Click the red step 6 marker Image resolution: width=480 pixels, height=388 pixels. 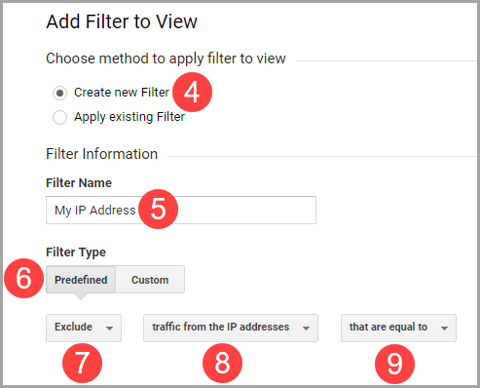tap(23, 278)
